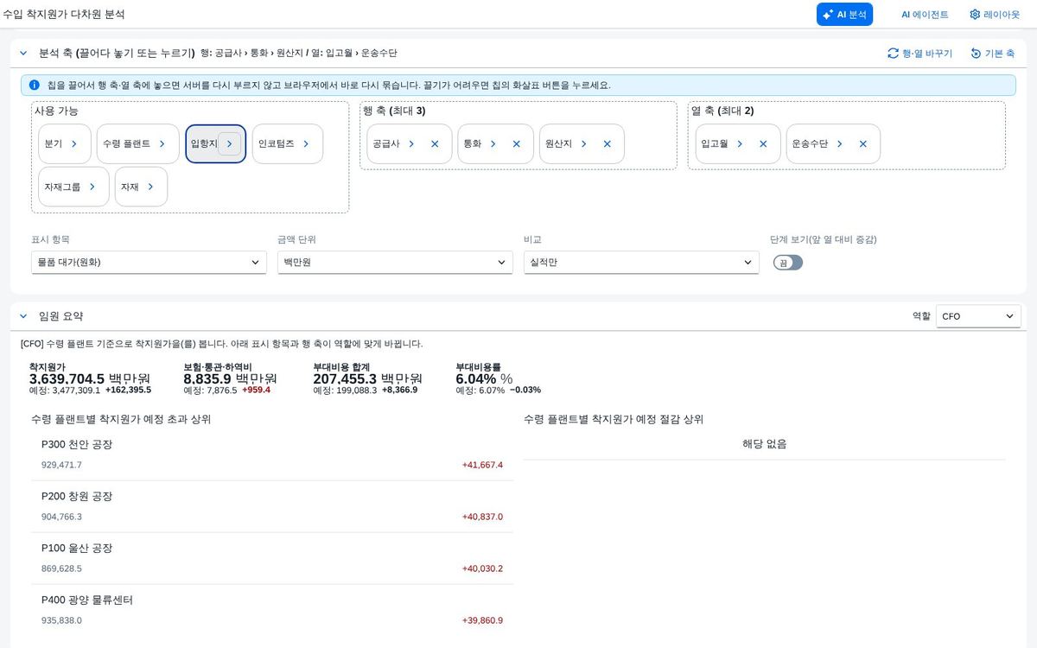Image resolution: width=1037 pixels, height=648 pixels.
Task: Click arrow on 자재그룹 chip
Action: (92, 187)
